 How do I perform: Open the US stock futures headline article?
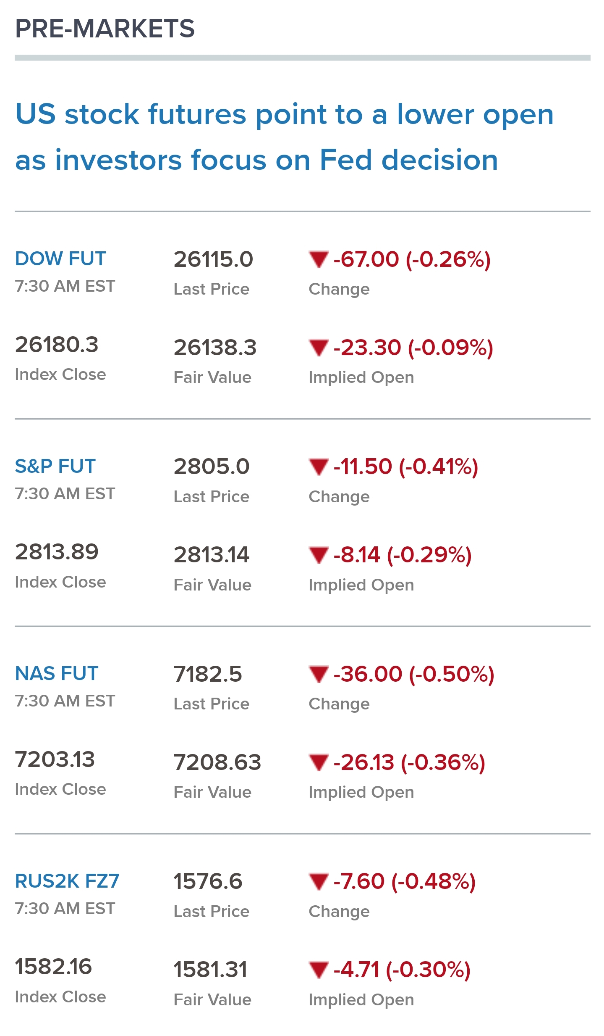coord(285,137)
